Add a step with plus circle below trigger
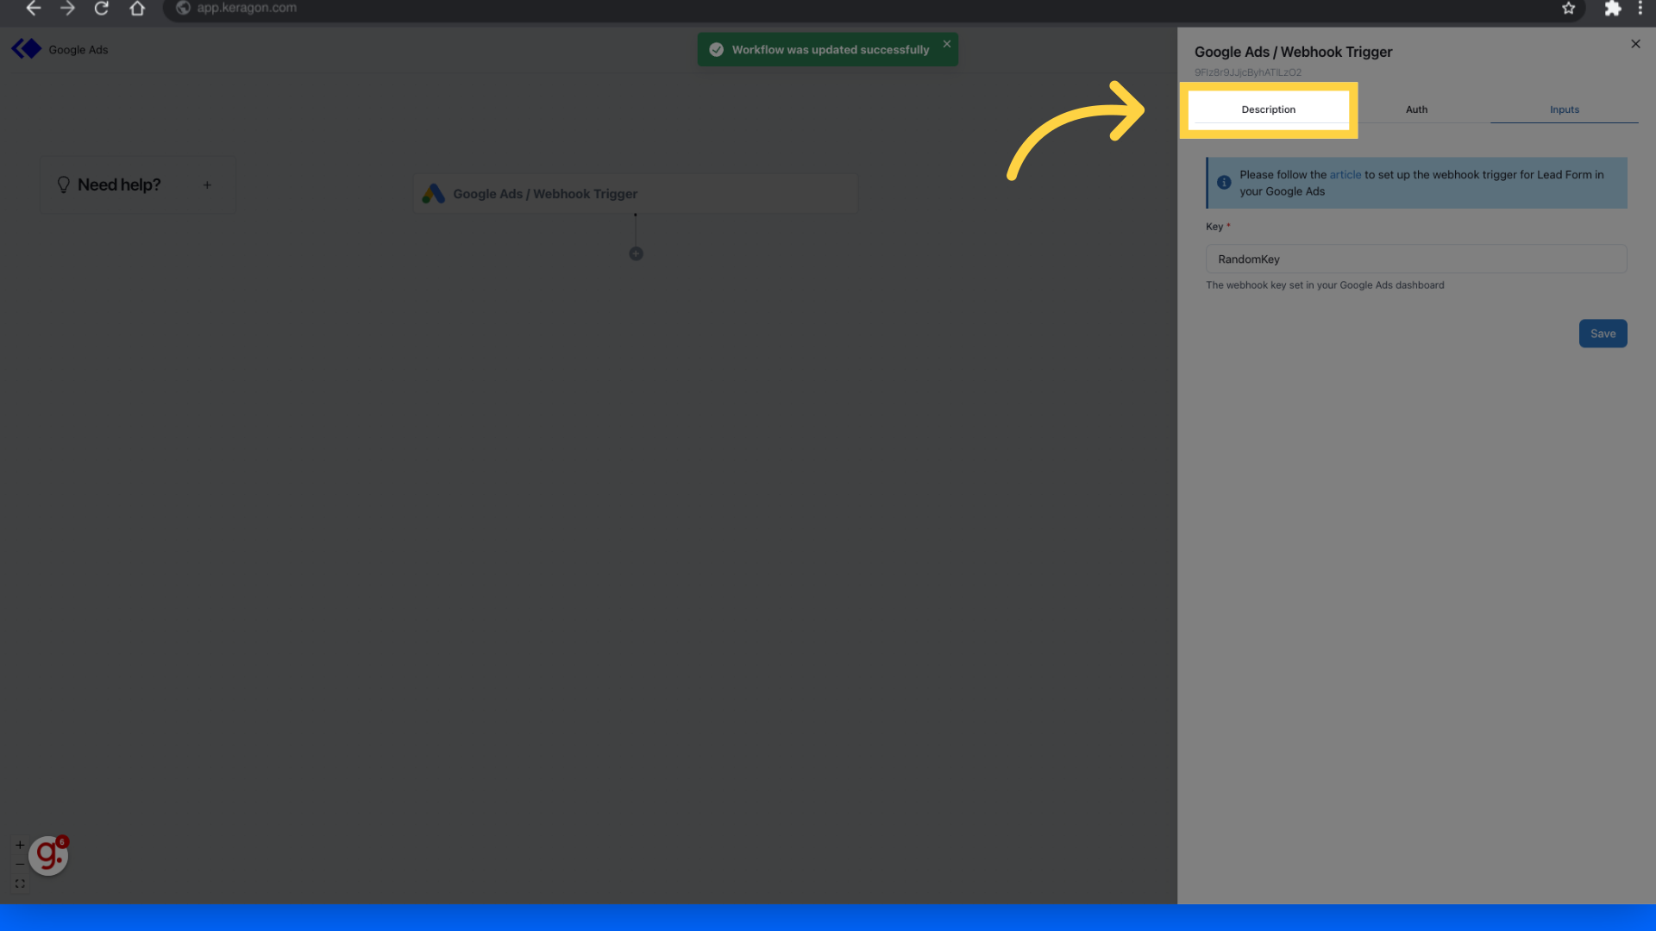Image resolution: width=1656 pixels, height=931 pixels. pos(636,253)
